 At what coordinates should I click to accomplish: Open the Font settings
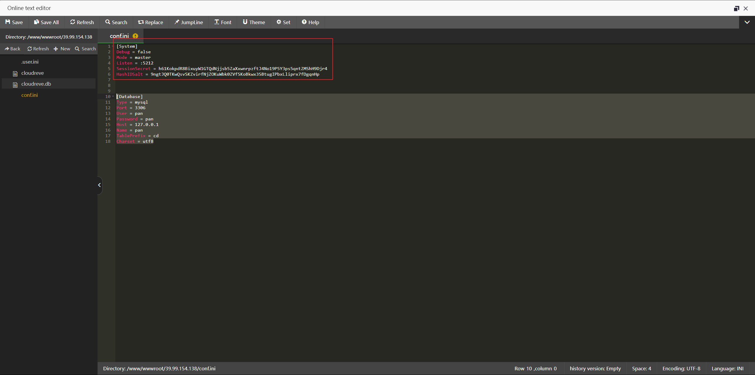tap(223, 22)
